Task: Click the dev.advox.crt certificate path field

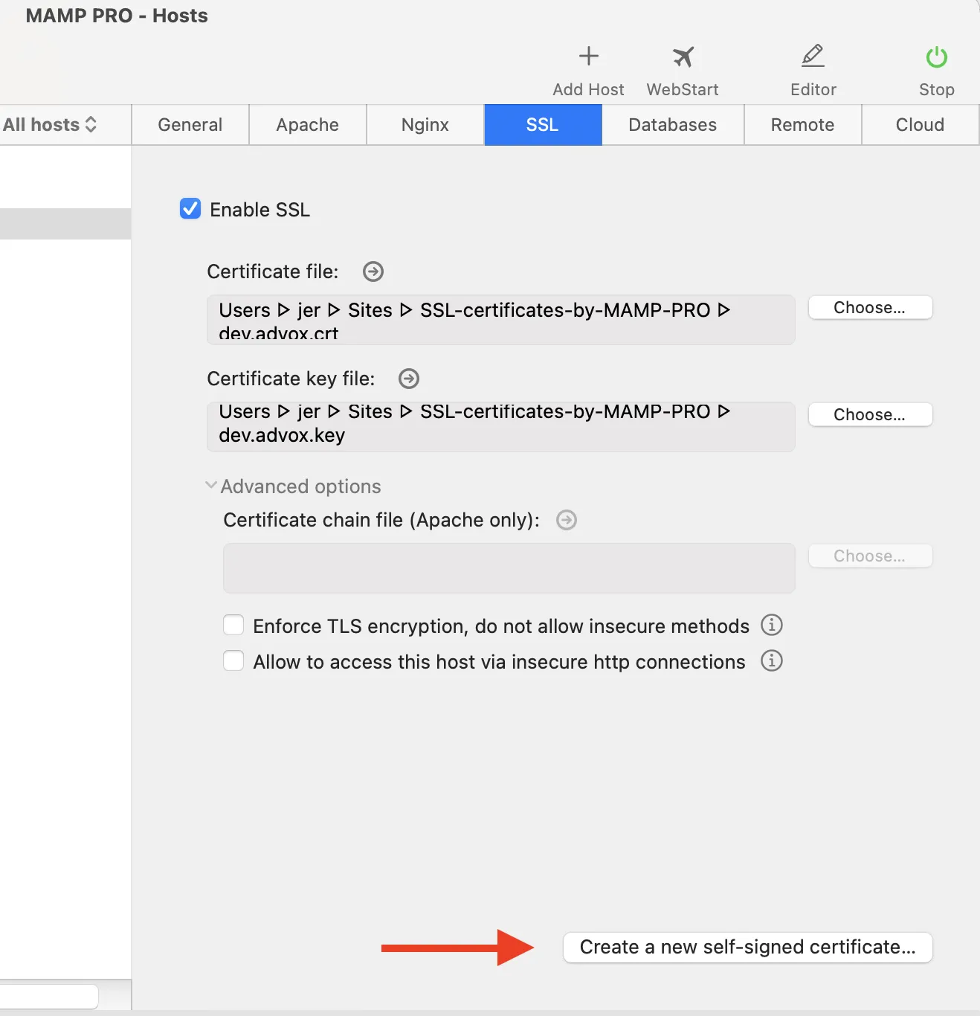Action: click(x=501, y=320)
